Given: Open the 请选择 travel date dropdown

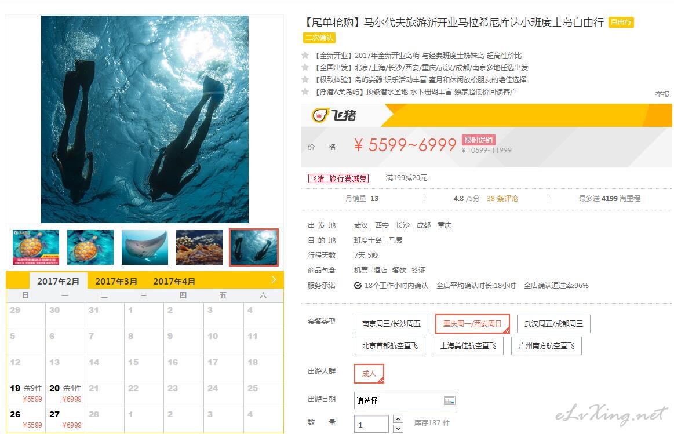Looking at the screenshot, I should click(x=406, y=401).
